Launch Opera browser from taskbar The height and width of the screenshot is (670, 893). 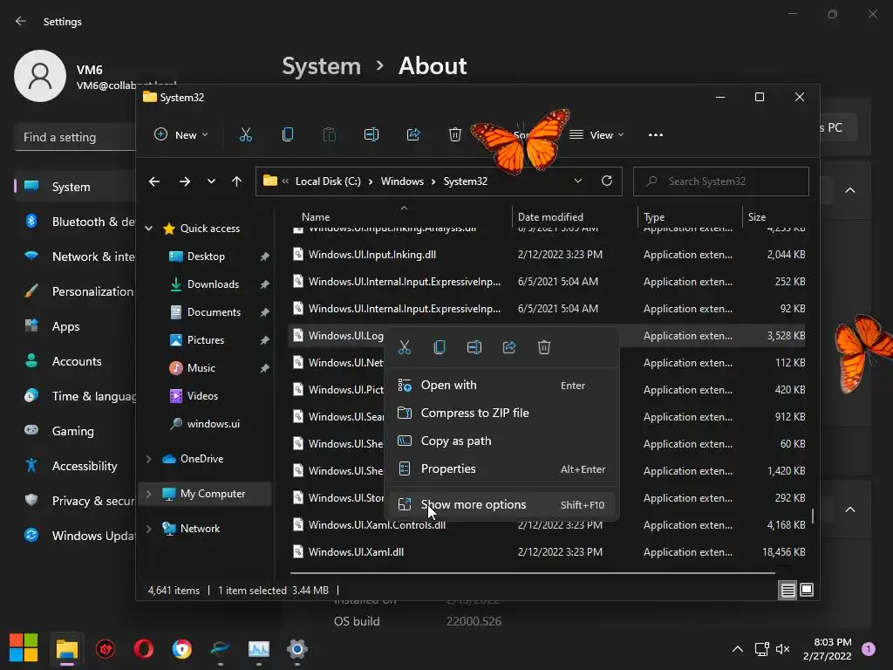click(144, 649)
